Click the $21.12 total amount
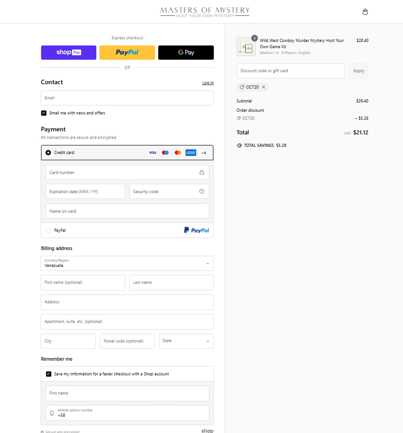Screen dimensions: 403x433 coord(361,133)
